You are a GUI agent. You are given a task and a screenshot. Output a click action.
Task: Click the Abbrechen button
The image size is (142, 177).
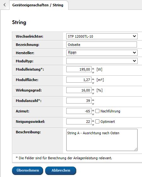point(61,170)
